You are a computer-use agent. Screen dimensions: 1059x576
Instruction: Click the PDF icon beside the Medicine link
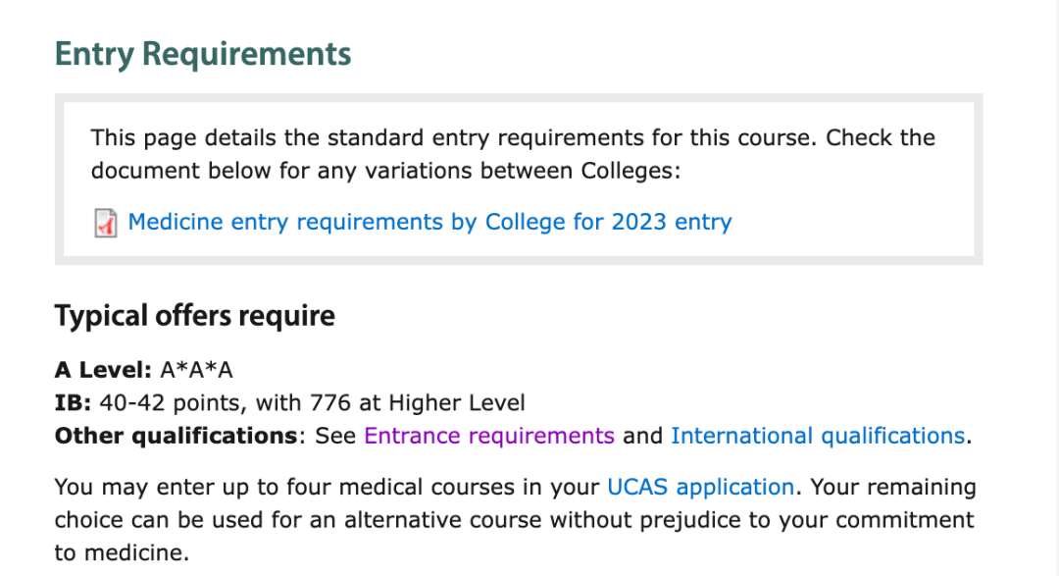(105, 223)
